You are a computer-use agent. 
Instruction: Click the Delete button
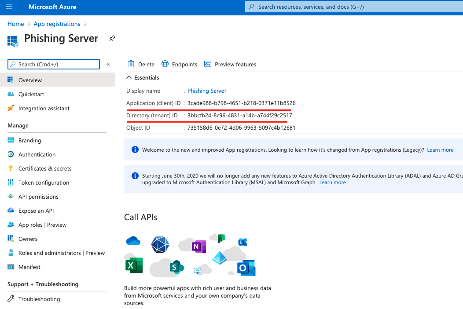click(x=141, y=64)
